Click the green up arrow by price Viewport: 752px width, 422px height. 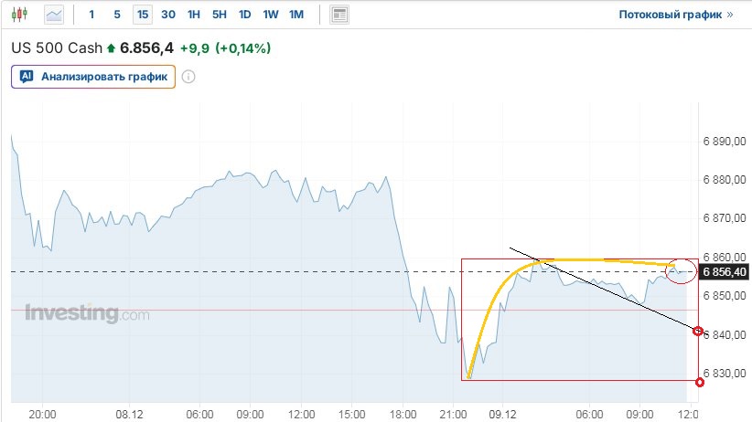(112, 47)
